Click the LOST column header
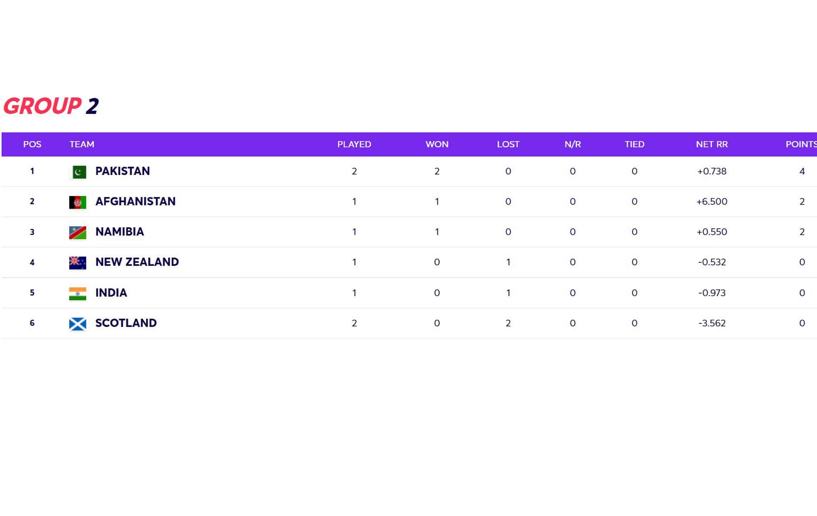Screen dimensions: 817x516 [x=508, y=144]
